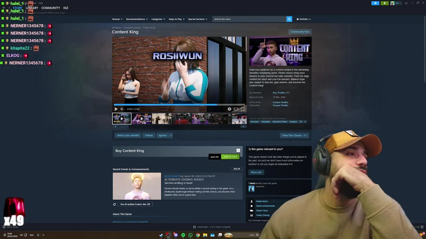Open 'All Games' breadcrumb link
The height and width of the screenshot is (239, 426).
(116, 28)
